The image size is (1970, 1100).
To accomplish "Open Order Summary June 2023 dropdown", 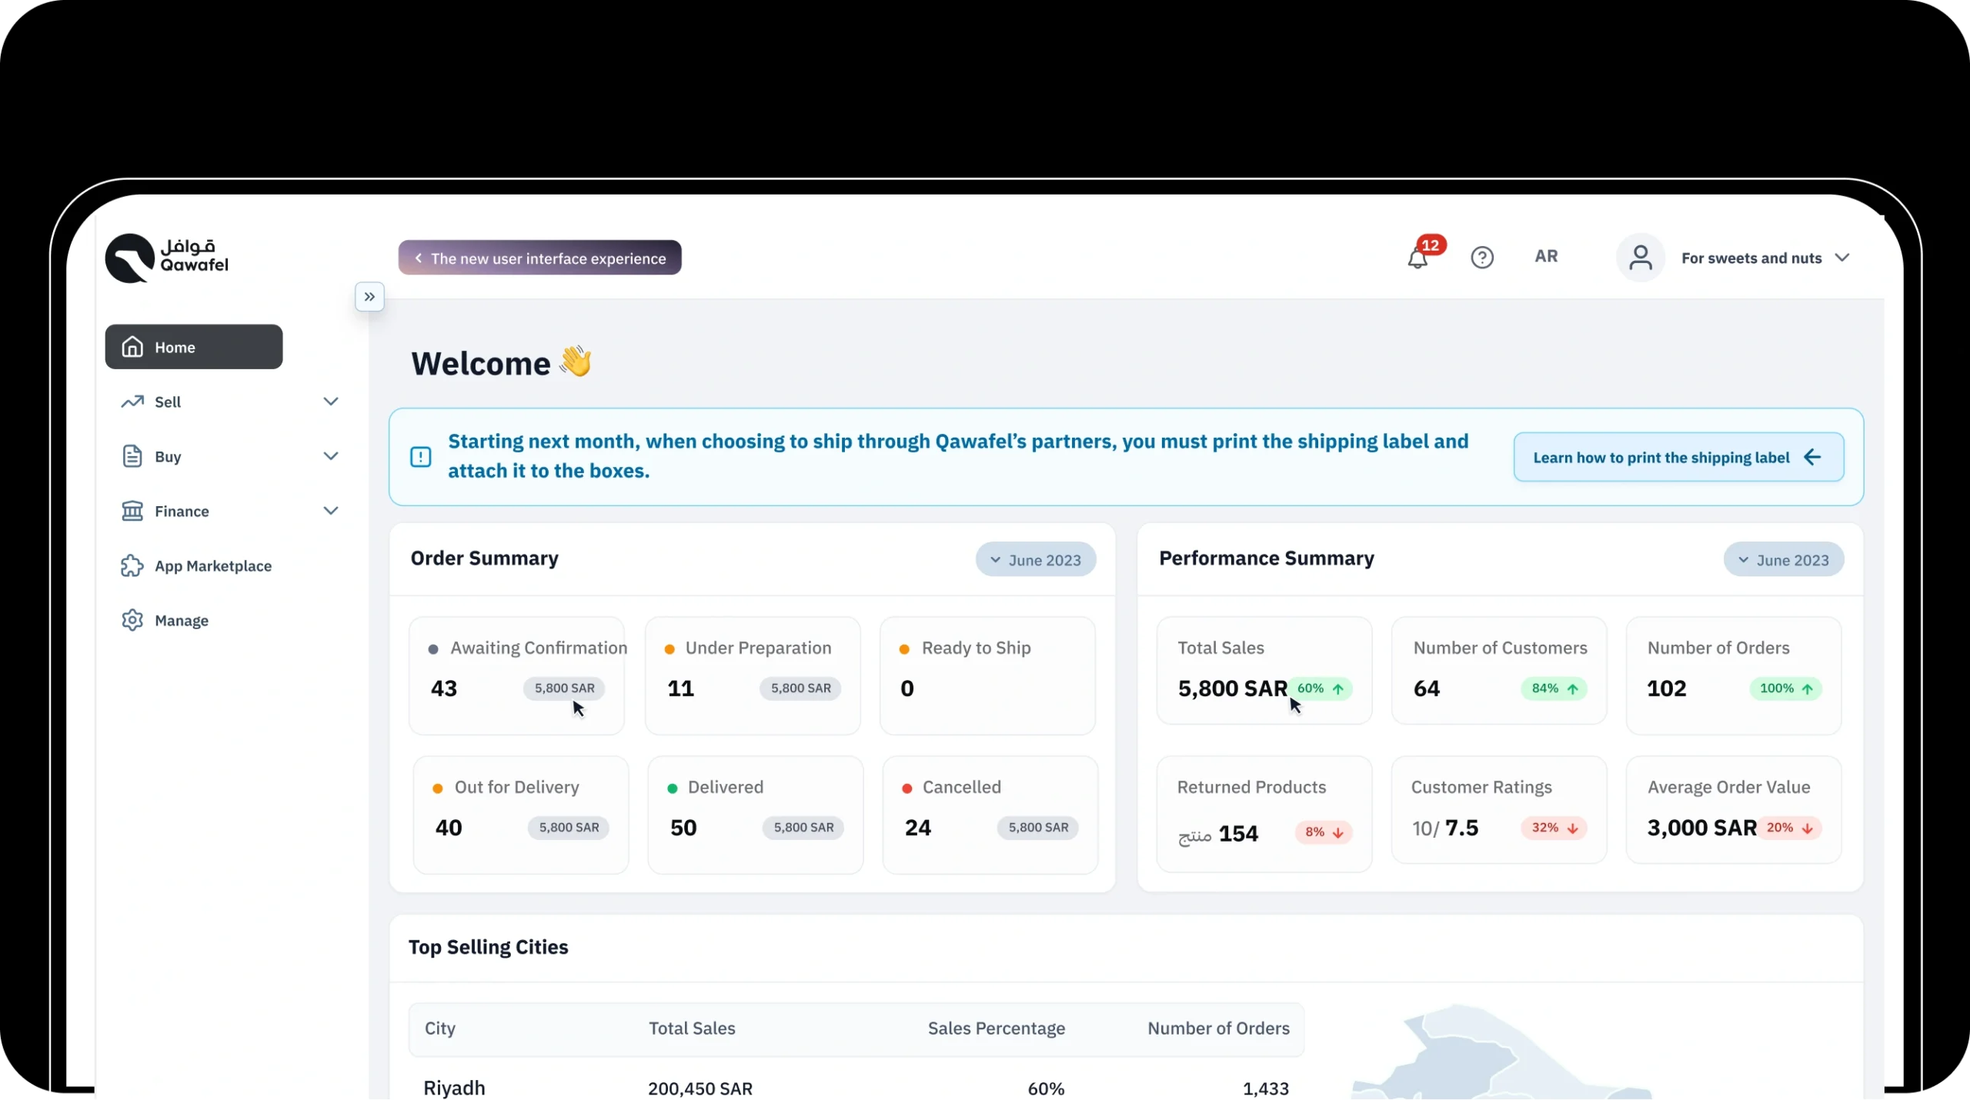I will tap(1036, 560).
